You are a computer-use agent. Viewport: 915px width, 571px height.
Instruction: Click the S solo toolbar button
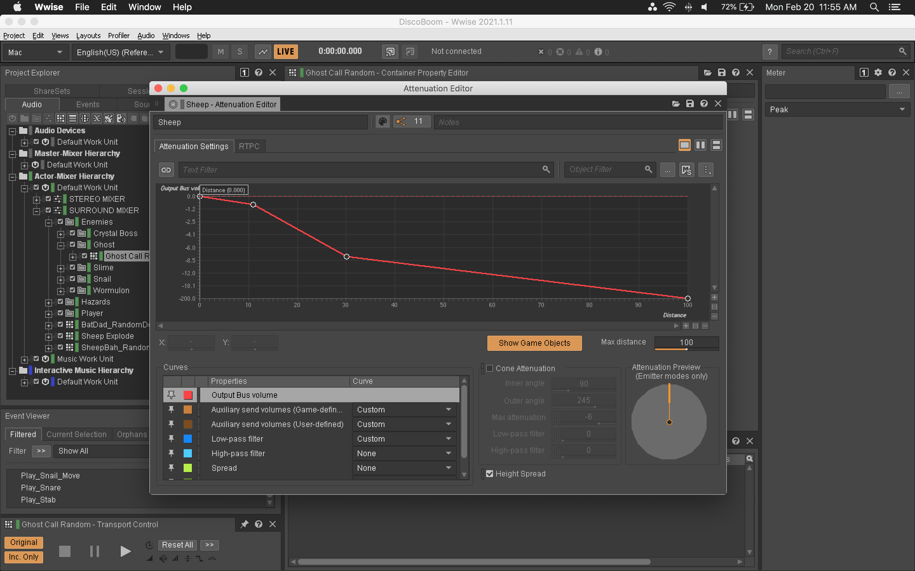coord(240,52)
